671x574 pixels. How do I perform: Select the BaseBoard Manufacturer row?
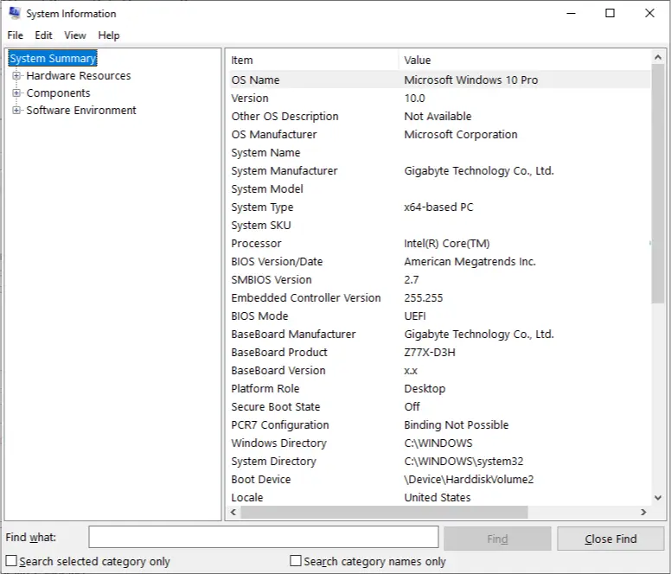tap(438, 334)
